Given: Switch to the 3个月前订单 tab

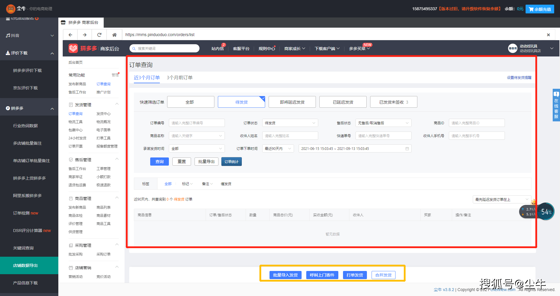Looking at the screenshot, I should click(179, 78).
